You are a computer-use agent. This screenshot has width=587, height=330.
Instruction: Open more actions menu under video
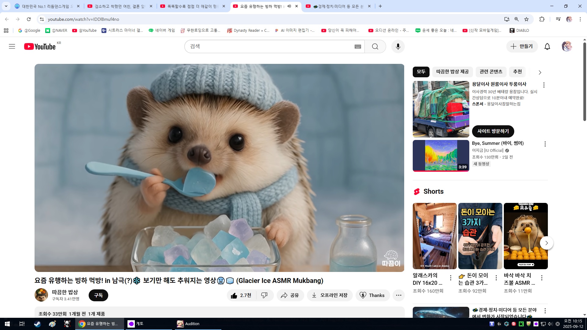pos(398,295)
